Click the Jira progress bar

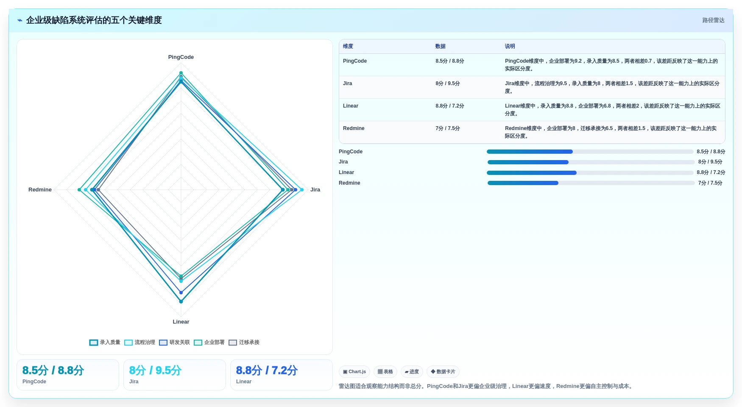point(591,162)
